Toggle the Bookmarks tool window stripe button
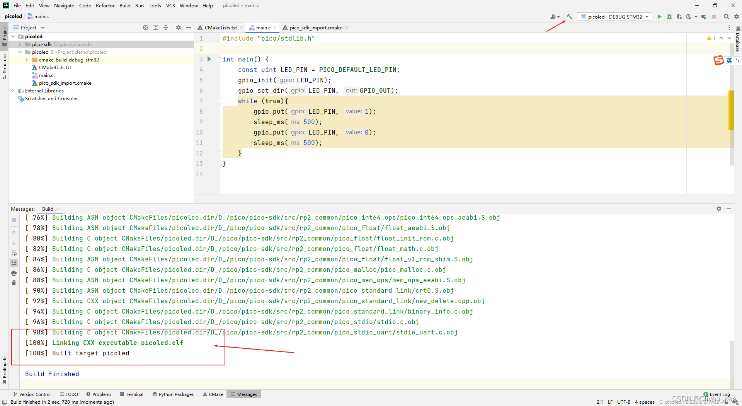Image resolution: width=742 pixels, height=406 pixels. 4,370
